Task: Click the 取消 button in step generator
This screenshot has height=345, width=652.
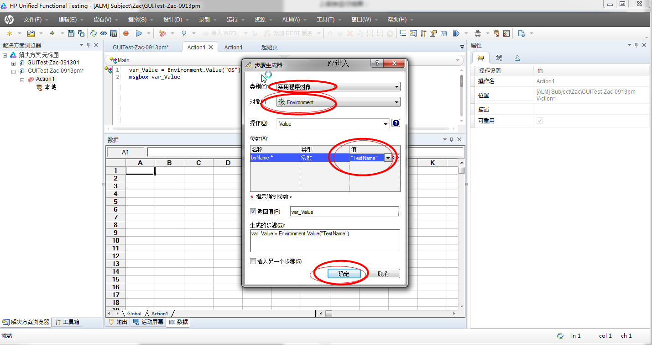Action: point(383,274)
